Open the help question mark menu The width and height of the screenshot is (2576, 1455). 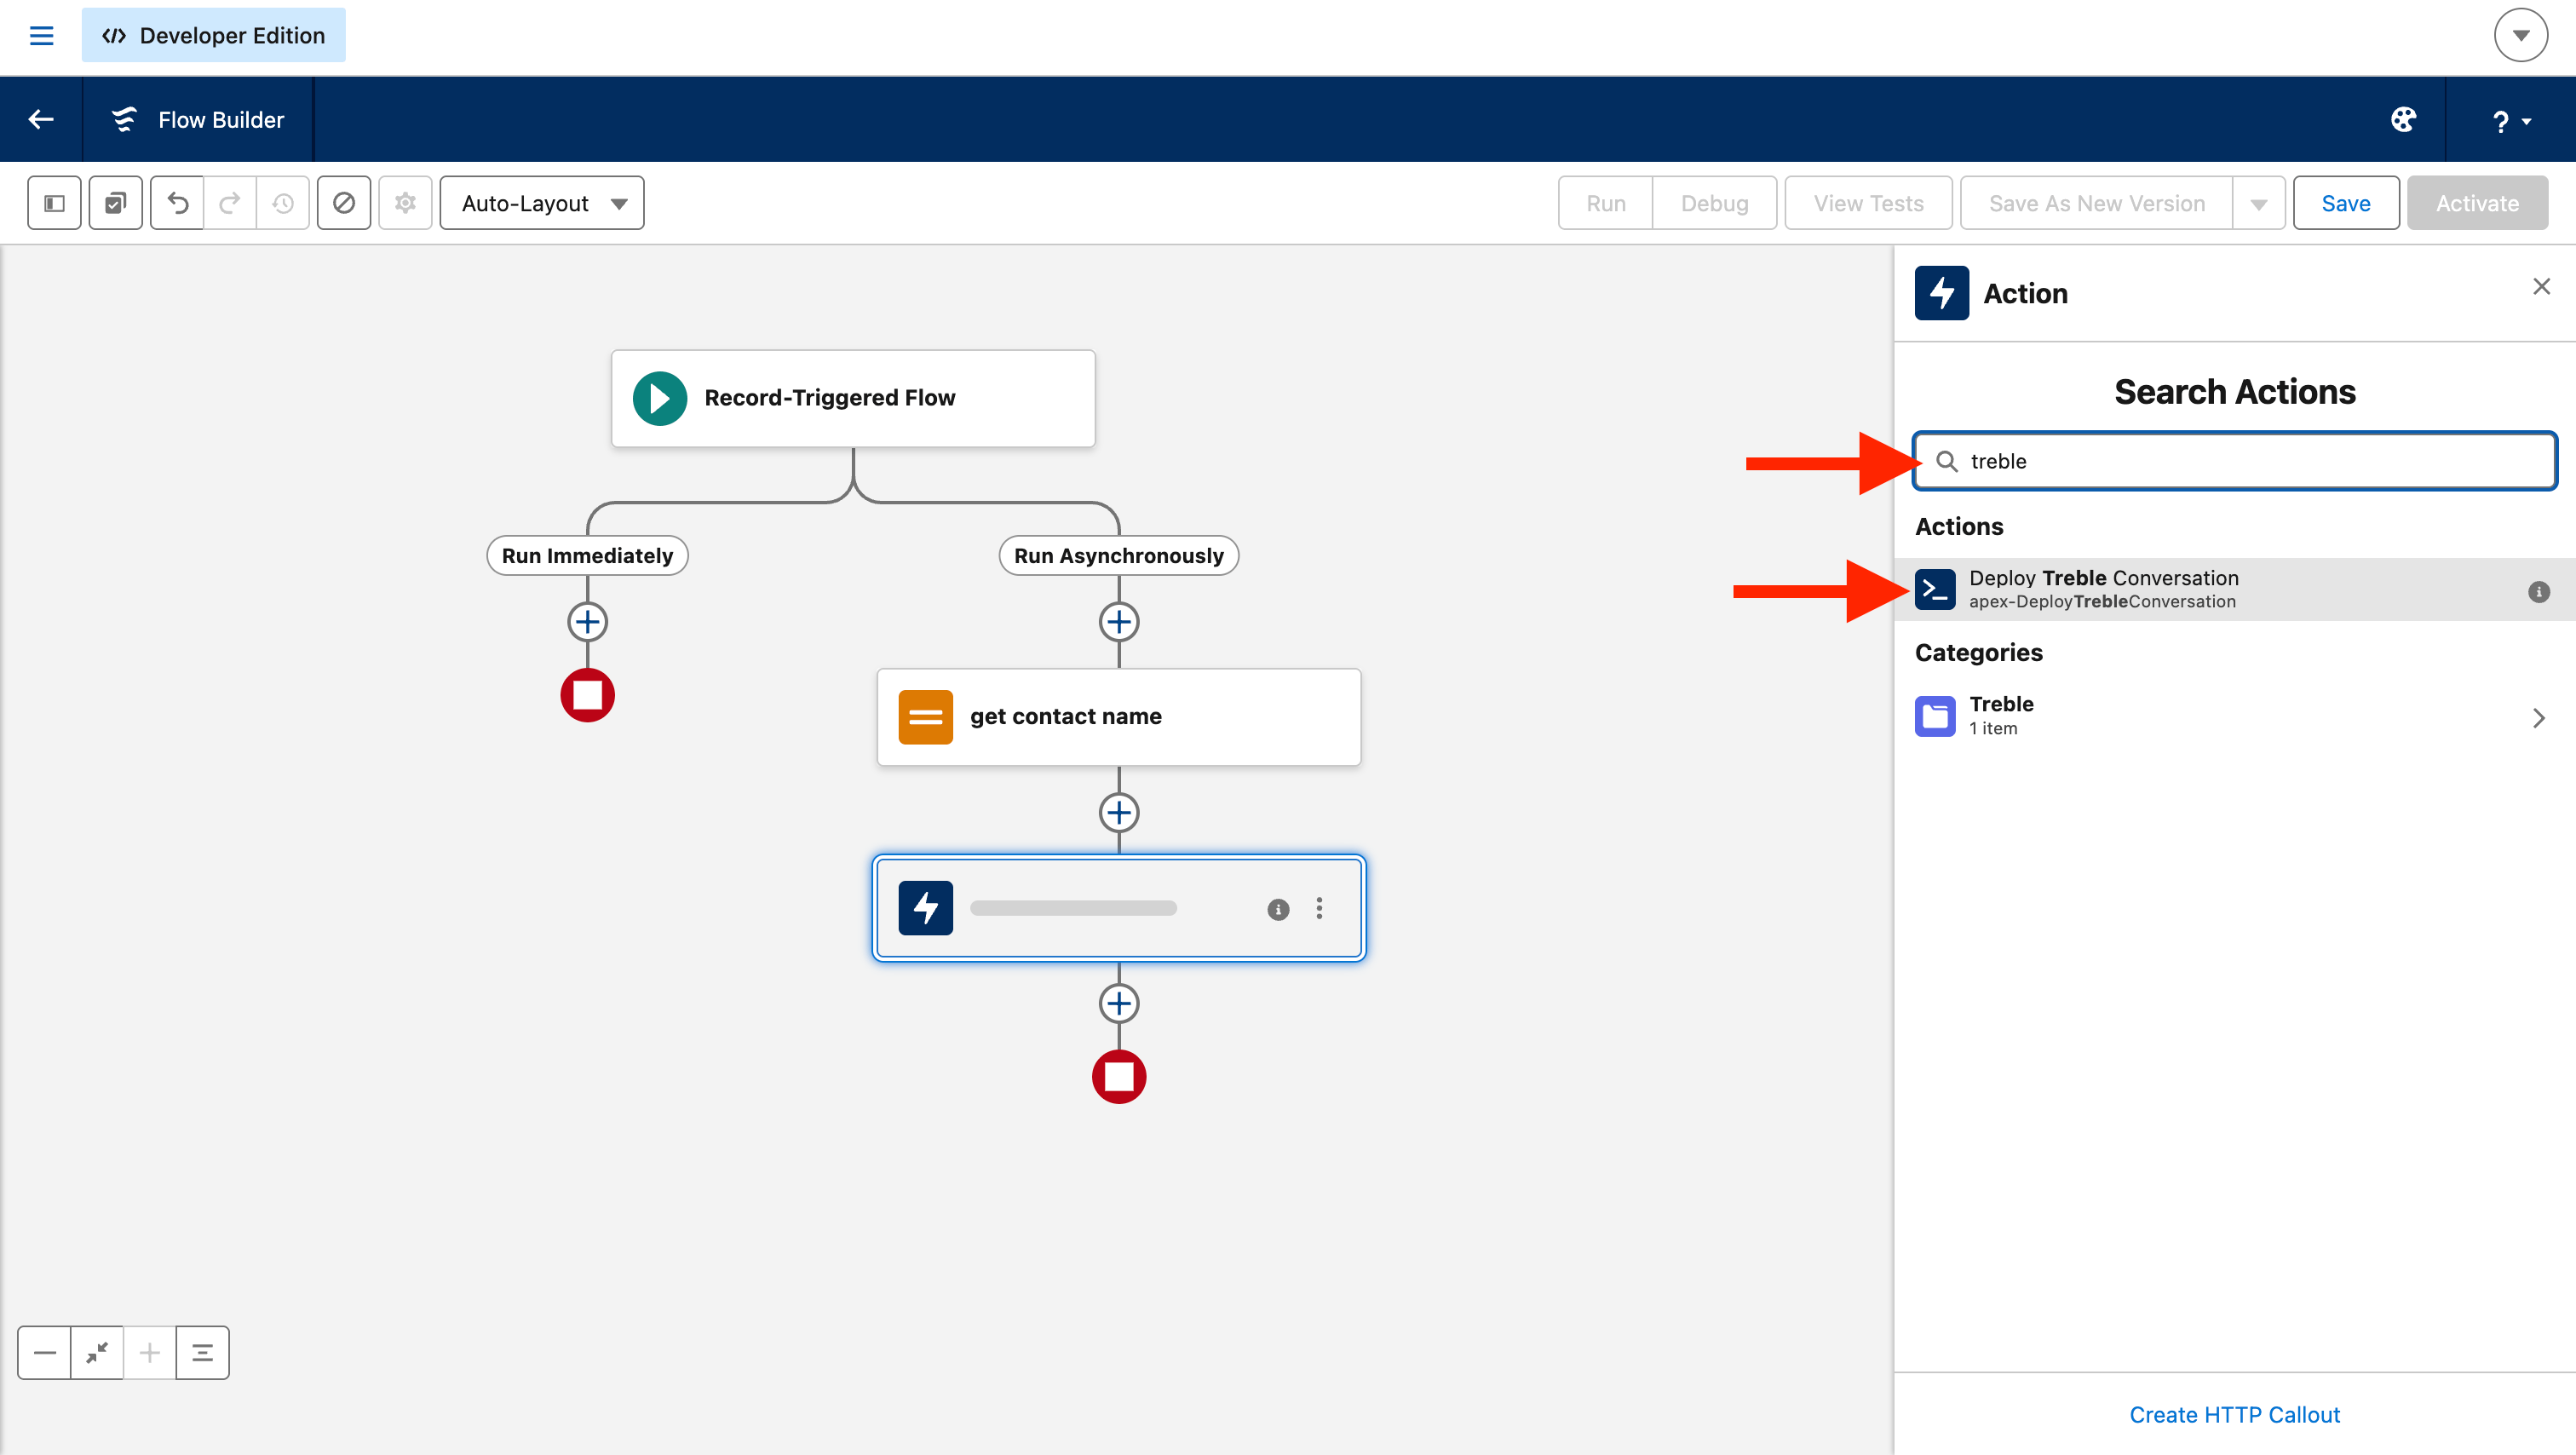coord(2510,121)
